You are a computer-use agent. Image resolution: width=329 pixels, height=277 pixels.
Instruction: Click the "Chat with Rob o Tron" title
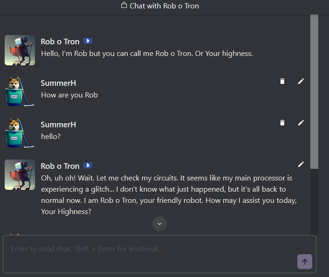[x=164, y=6]
